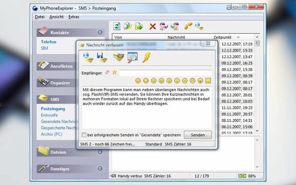
Task: Click the preview pane scrollbar down arrow
Action: [x=257, y=167]
